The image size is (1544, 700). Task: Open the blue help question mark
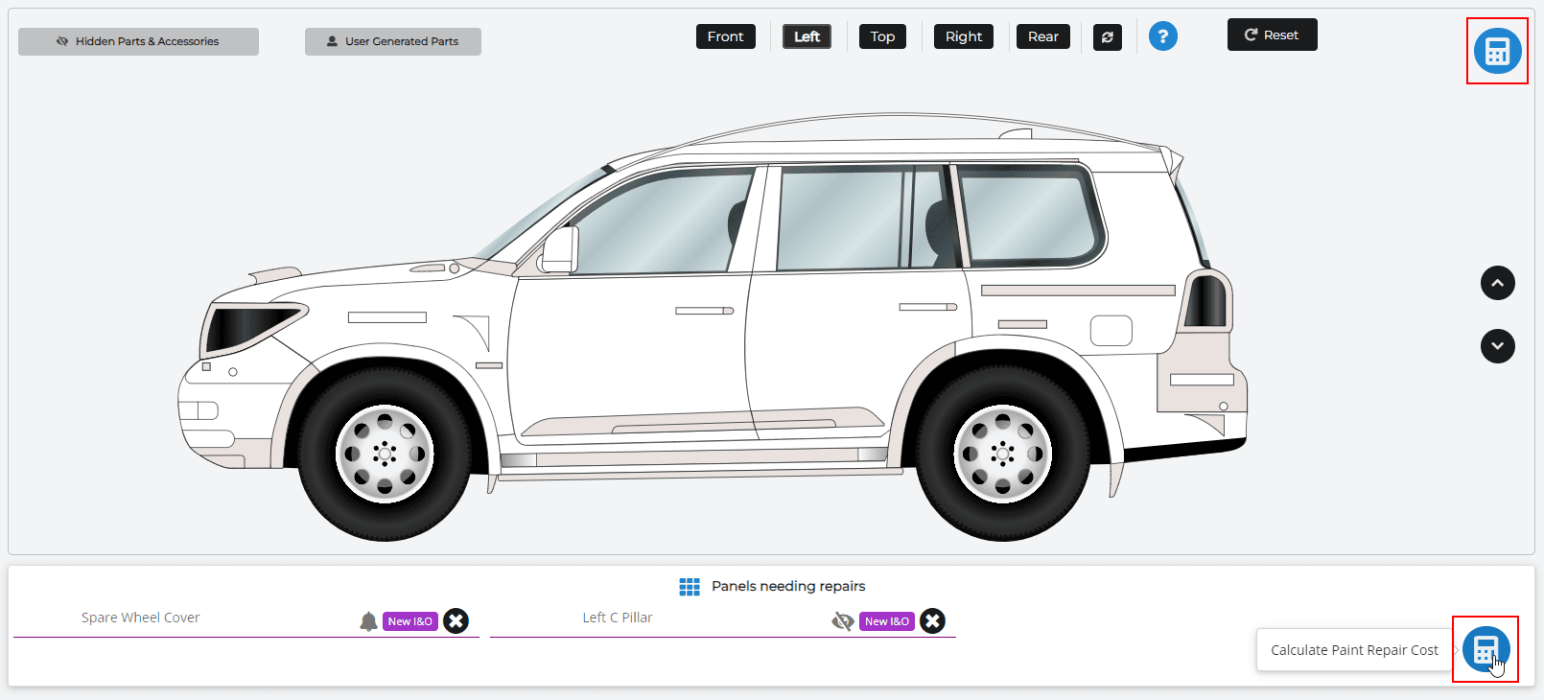(x=1162, y=36)
